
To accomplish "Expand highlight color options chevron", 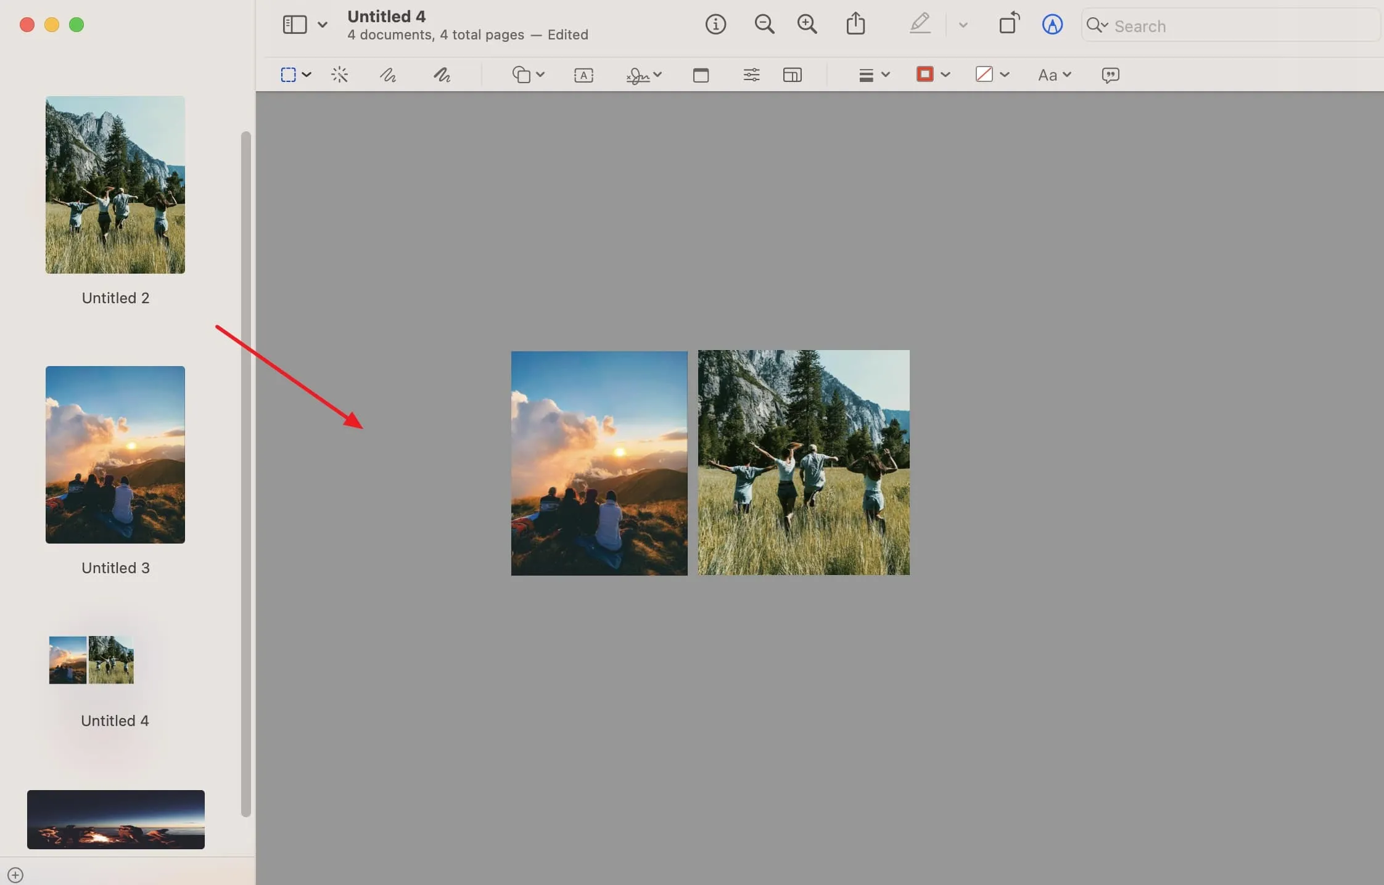I will point(963,25).
